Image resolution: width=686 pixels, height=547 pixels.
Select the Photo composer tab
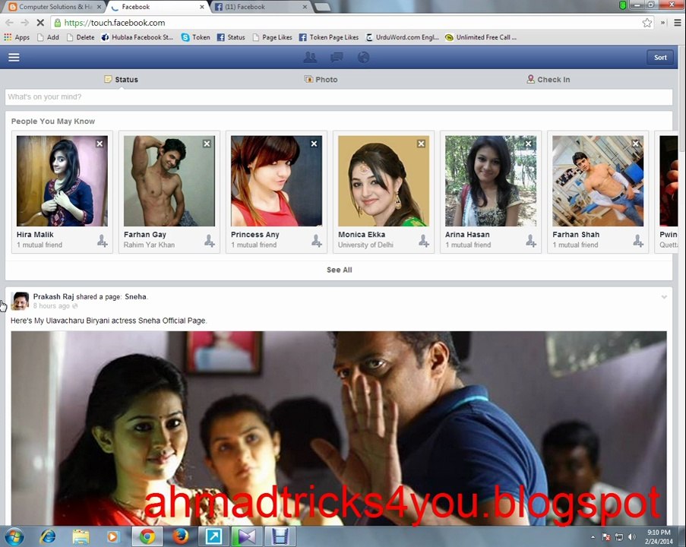[321, 79]
